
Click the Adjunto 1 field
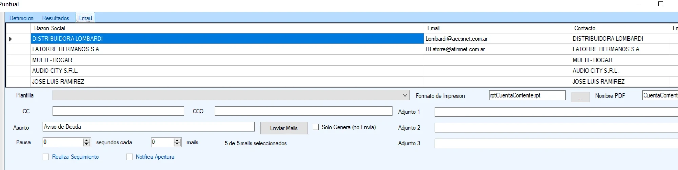556,112
